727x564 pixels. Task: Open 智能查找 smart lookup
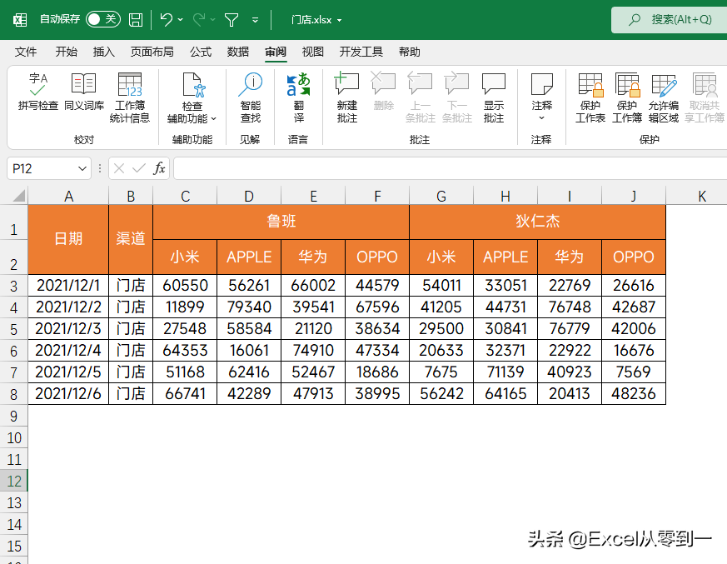click(x=251, y=97)
